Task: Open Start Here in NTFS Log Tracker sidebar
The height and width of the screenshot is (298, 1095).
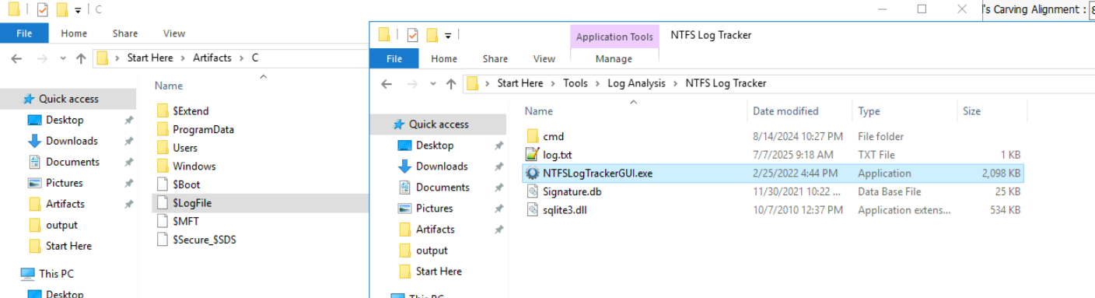Action: [x=439, y=272]
